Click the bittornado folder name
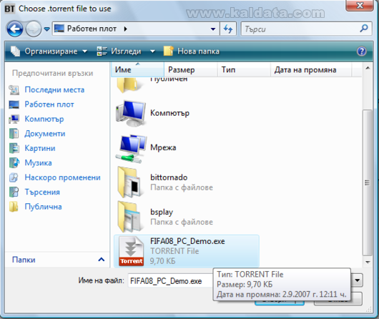The height and width of the screenshot is (319, 379). (169, 177)
